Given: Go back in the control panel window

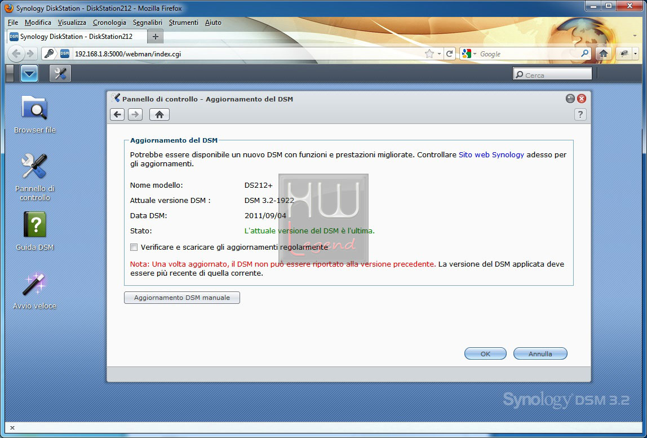Looking at the screenshot, I should pyautogui.click(x=118, y=114).
